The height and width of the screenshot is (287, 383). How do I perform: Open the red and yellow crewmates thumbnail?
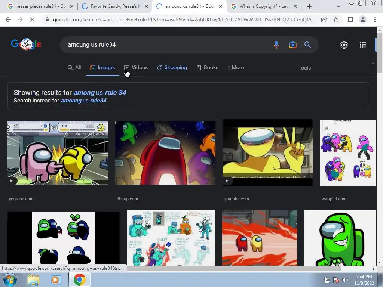point(260,237)
